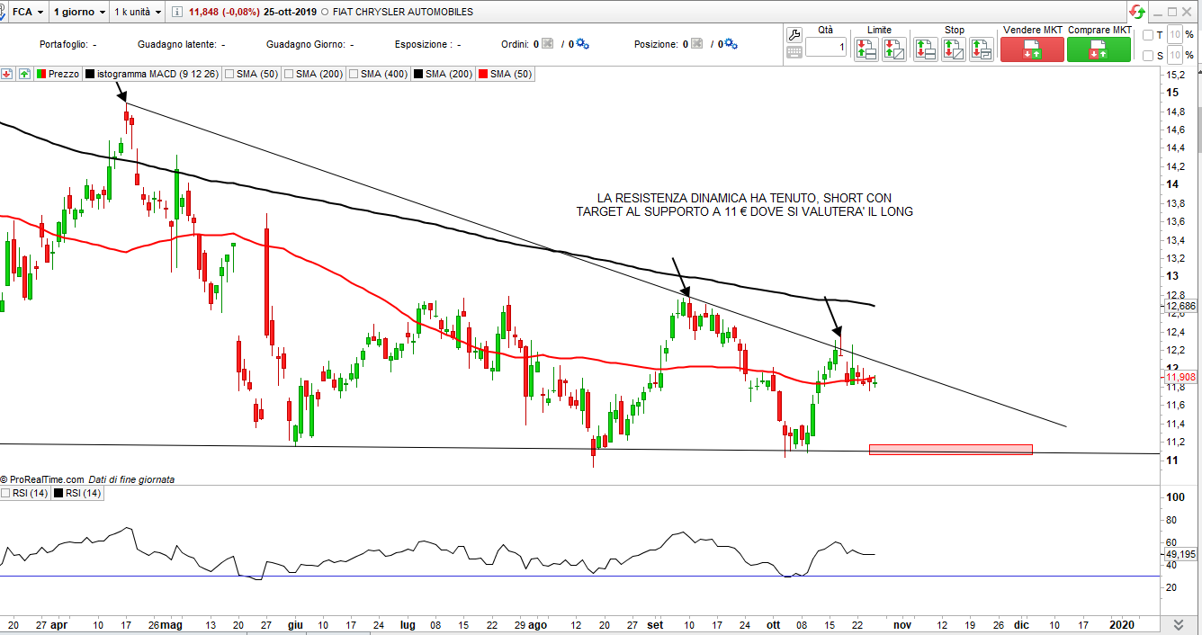This screenshot has width=1202, height=635.
Task: Click the Posizione gear icon
Action: click(x=730, y=43)
